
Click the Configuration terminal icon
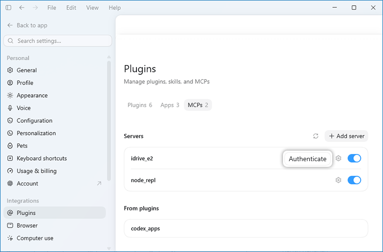10,121
